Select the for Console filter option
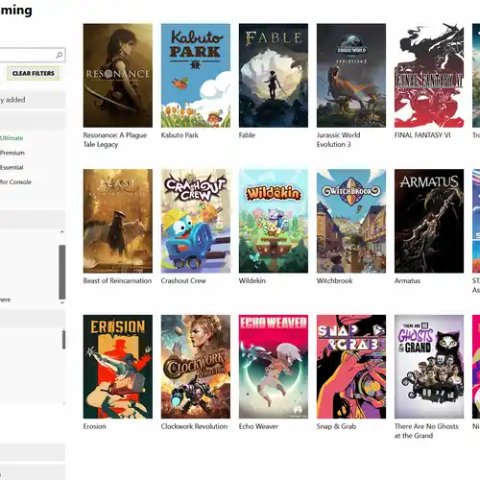 (15, 182)
